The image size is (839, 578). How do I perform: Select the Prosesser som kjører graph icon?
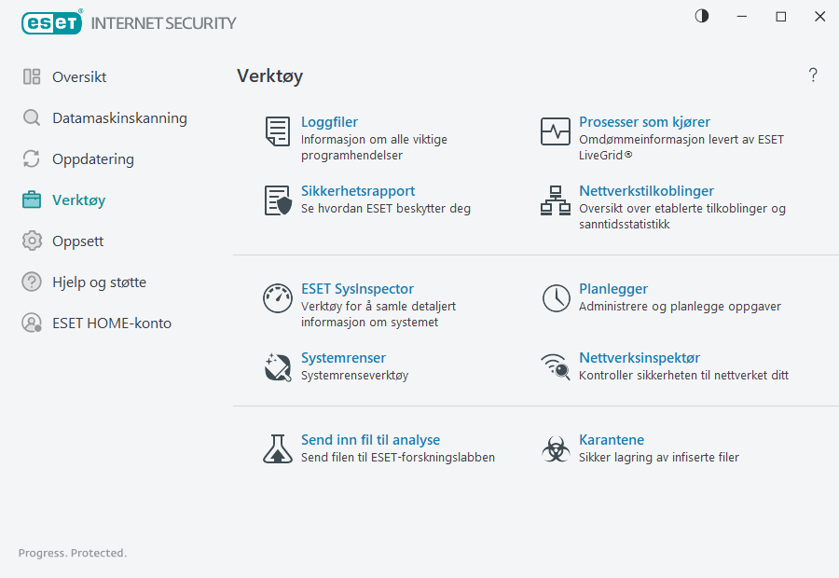tap(555, 131)
